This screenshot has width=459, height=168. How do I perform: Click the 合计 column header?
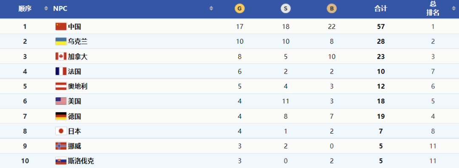point(380,9)
